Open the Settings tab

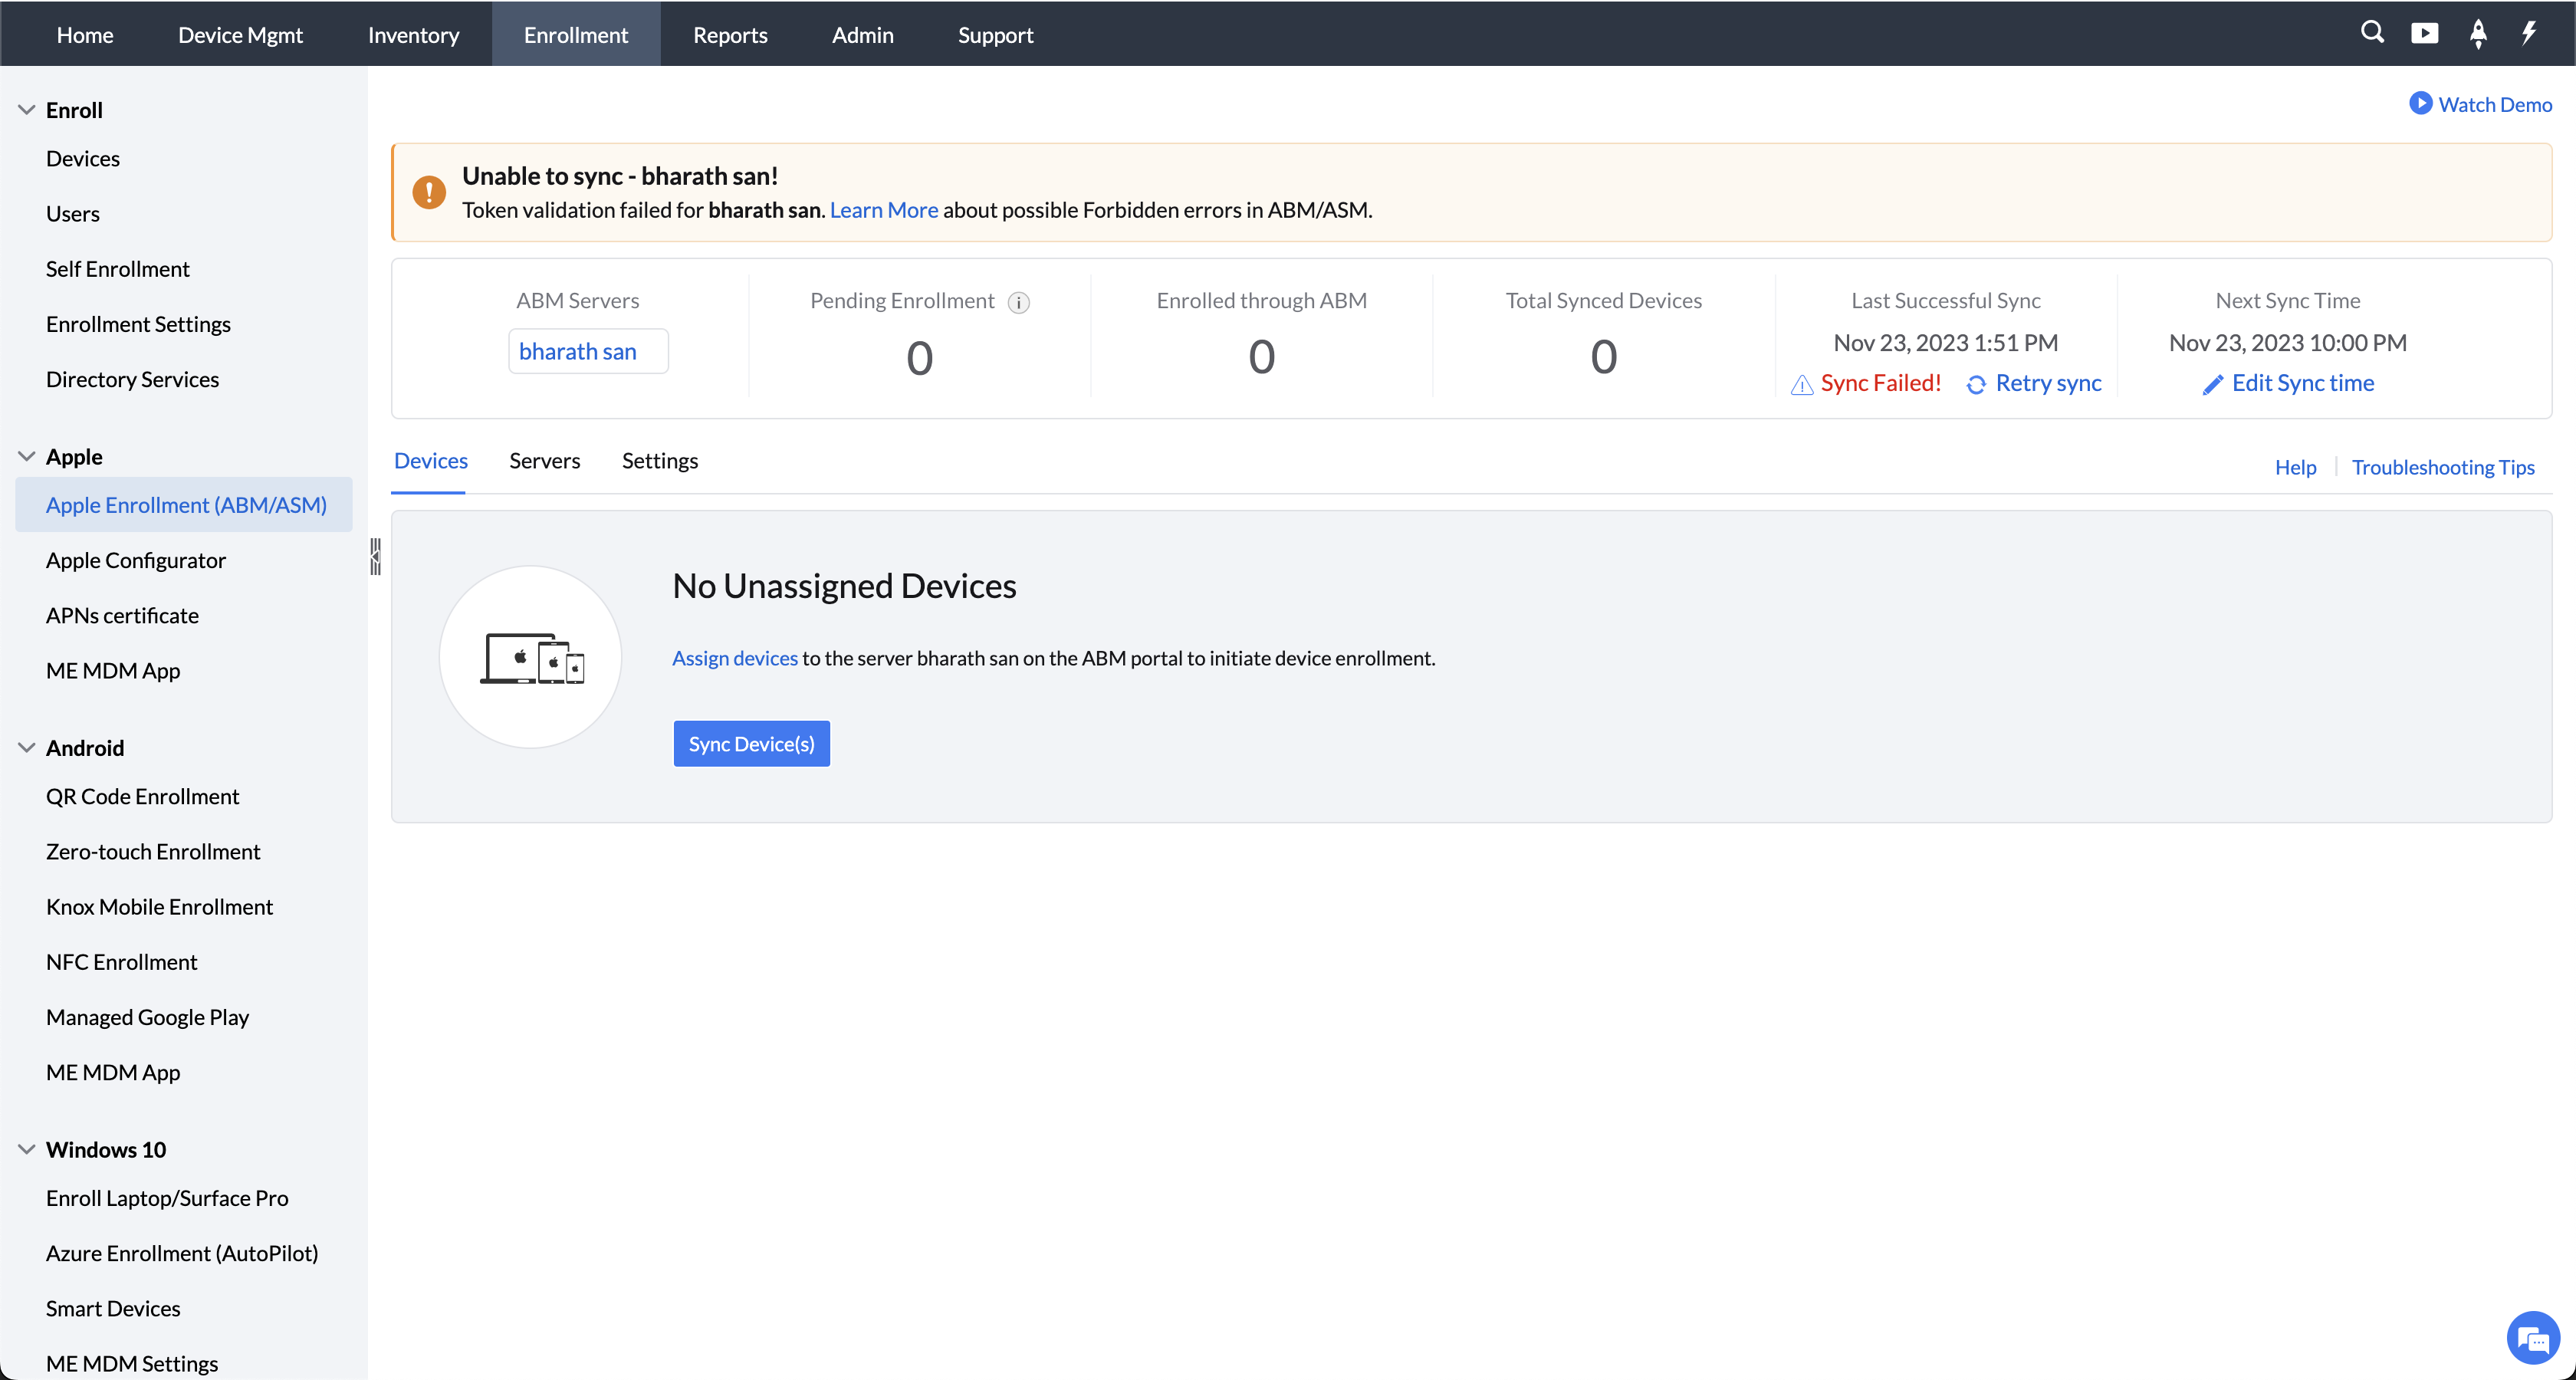(659, 461)
